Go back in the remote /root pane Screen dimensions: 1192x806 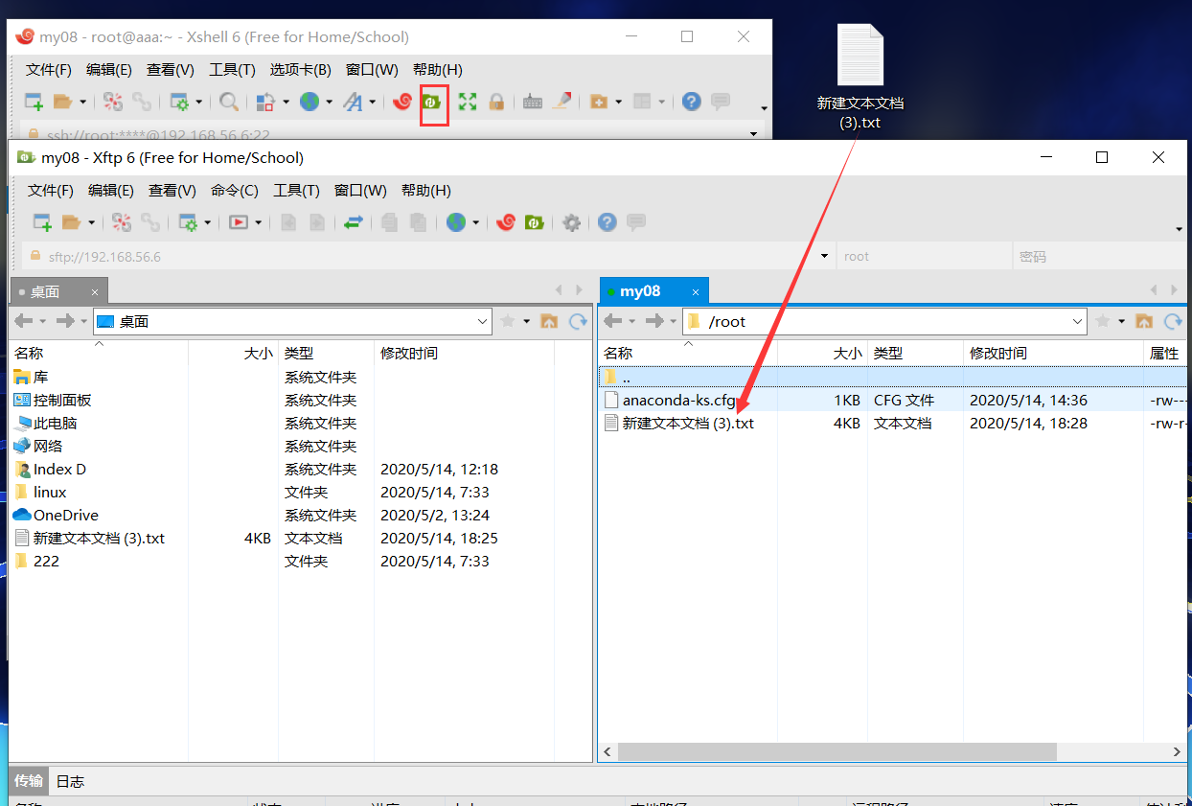(x=613, y=321)
